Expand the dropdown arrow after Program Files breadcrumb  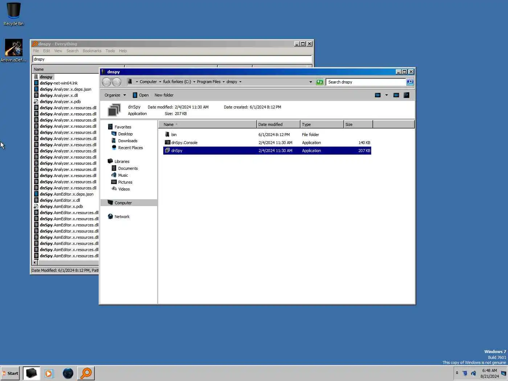224,82
